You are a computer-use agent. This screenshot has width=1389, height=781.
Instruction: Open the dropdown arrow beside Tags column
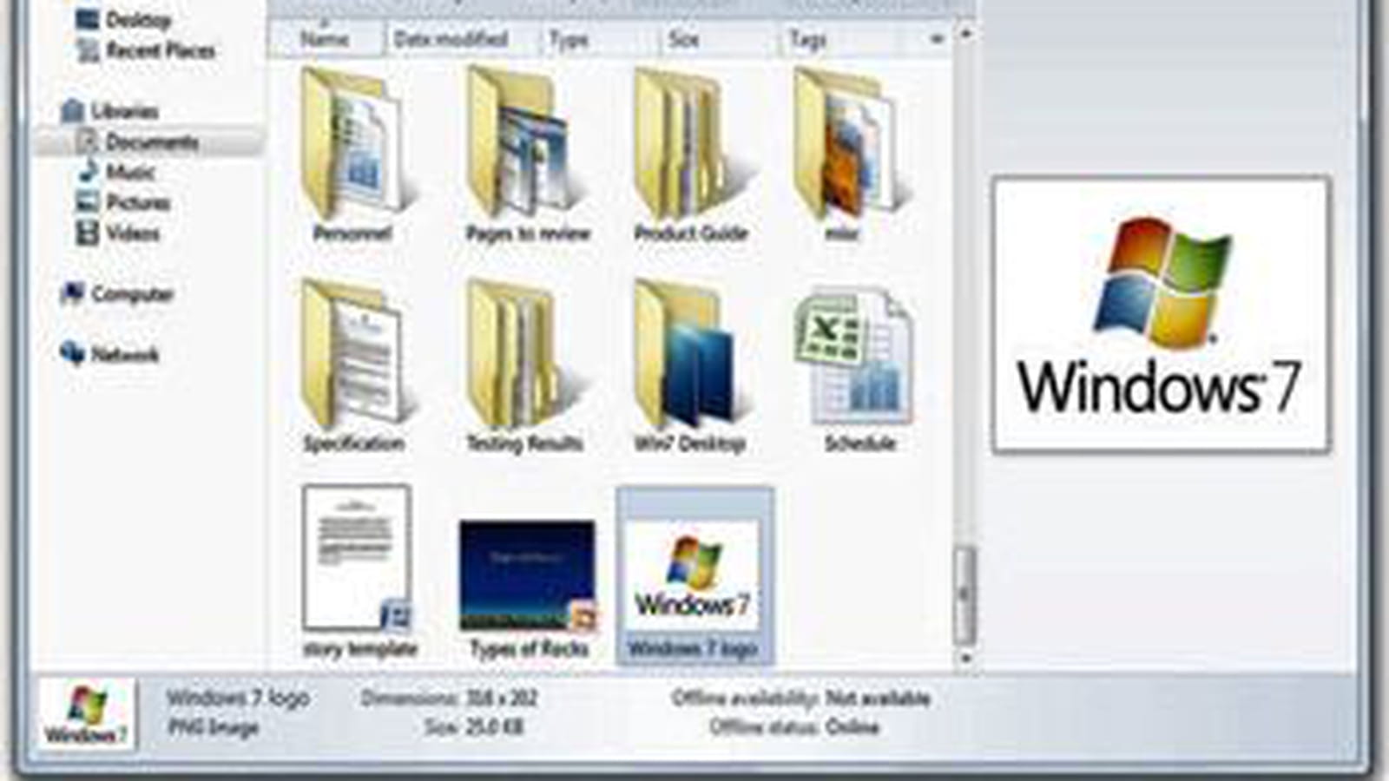(x=936, y=39)
